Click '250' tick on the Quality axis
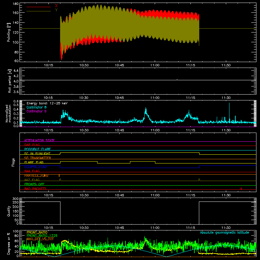The height and width of the screenshot is (260, 260). pyautogui.click(x=16, y=202)
